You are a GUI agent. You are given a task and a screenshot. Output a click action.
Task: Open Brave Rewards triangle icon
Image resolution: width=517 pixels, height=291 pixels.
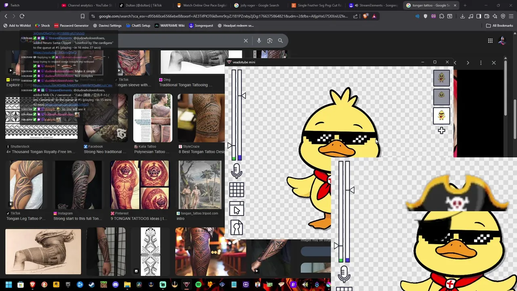click(x=374, y=16)
